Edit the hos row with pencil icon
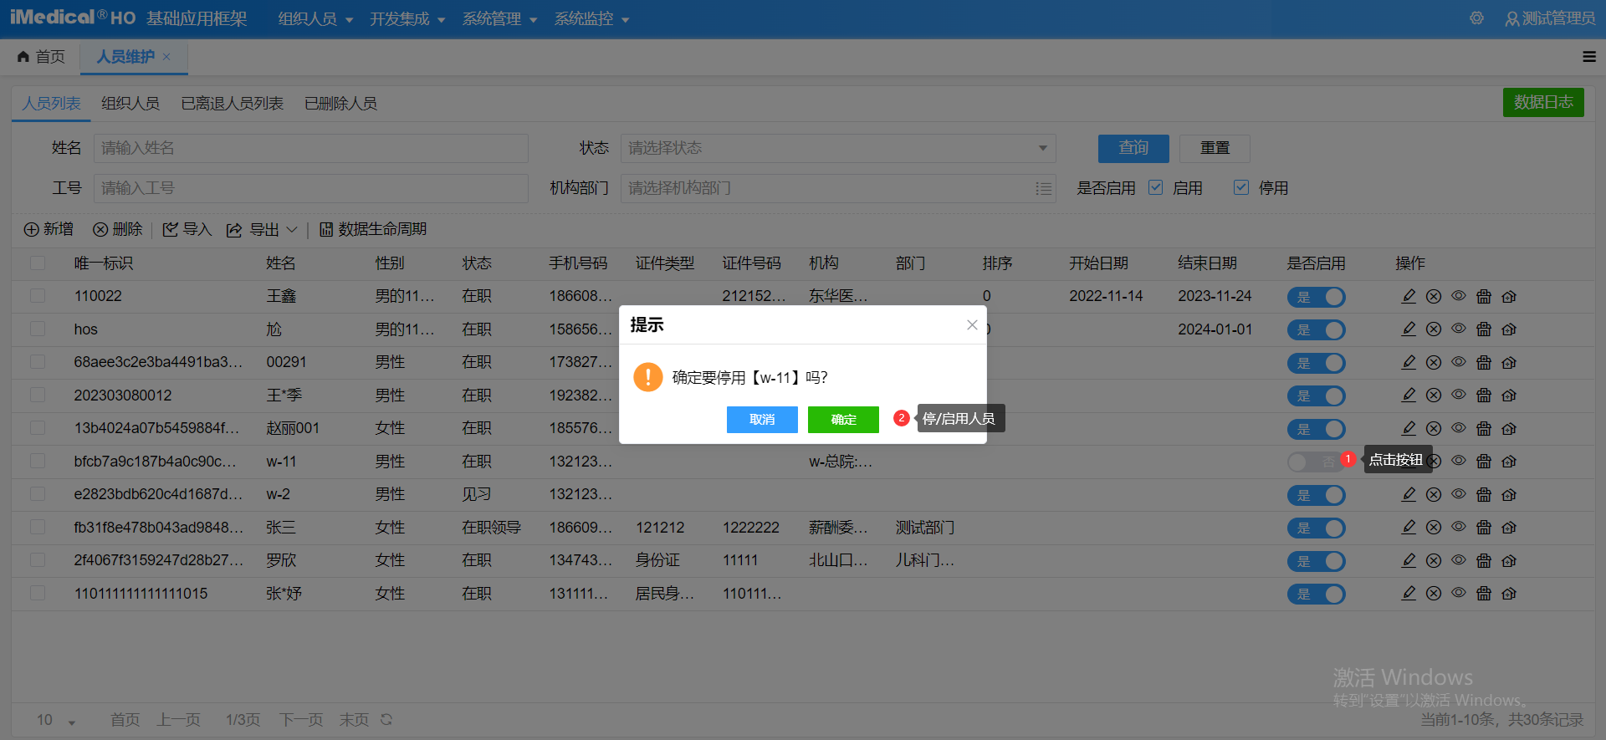This screenshot has height=740, width=1606. (1409, 329)
